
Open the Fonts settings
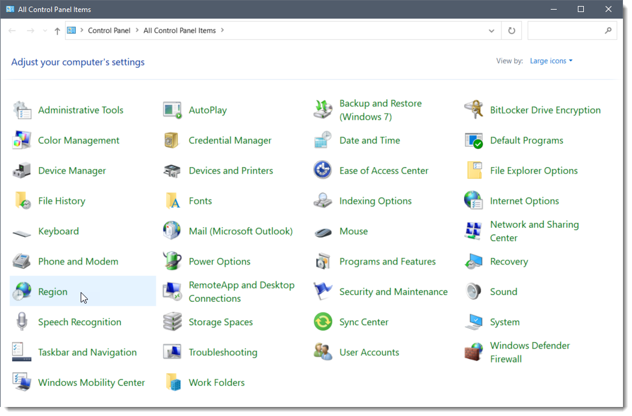[x=200, y=200]
